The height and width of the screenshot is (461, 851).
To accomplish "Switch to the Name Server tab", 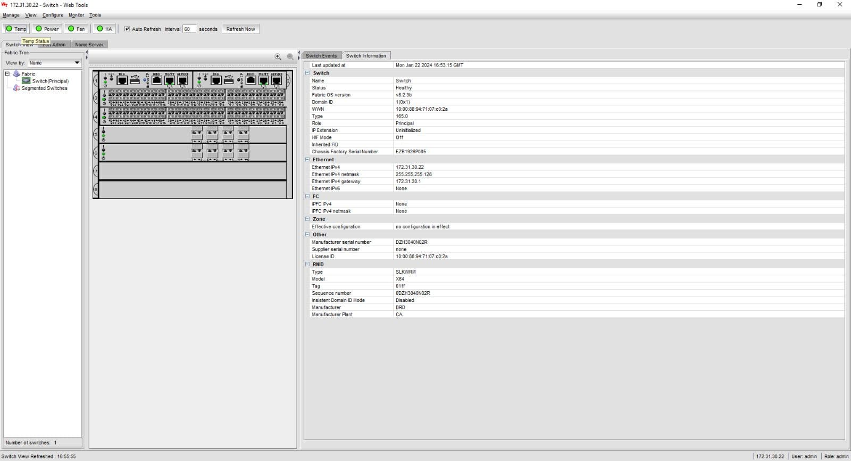I will click(x=89, y=45).
